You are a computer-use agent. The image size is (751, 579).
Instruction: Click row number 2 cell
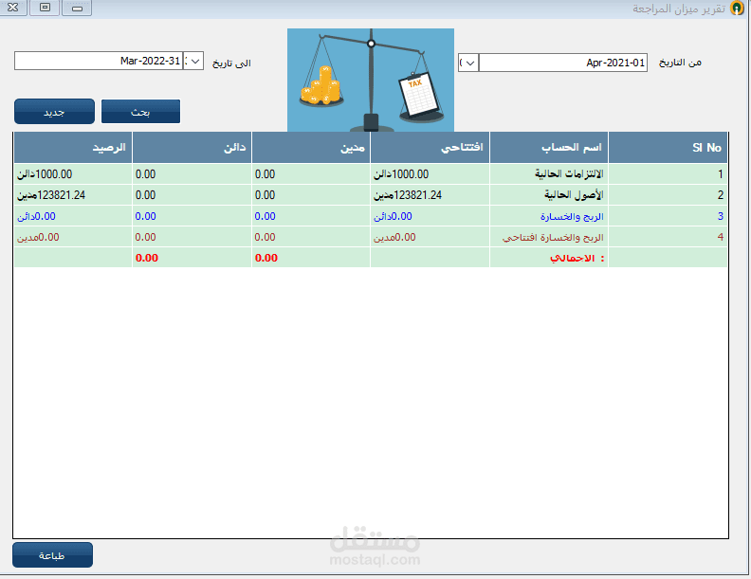coord(669,195)
